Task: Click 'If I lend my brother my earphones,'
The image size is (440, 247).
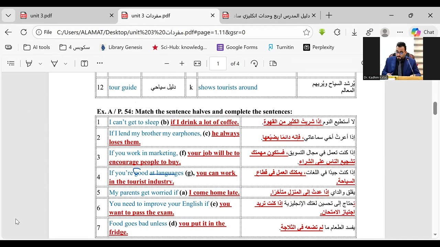Action: [x=155, y=133]
